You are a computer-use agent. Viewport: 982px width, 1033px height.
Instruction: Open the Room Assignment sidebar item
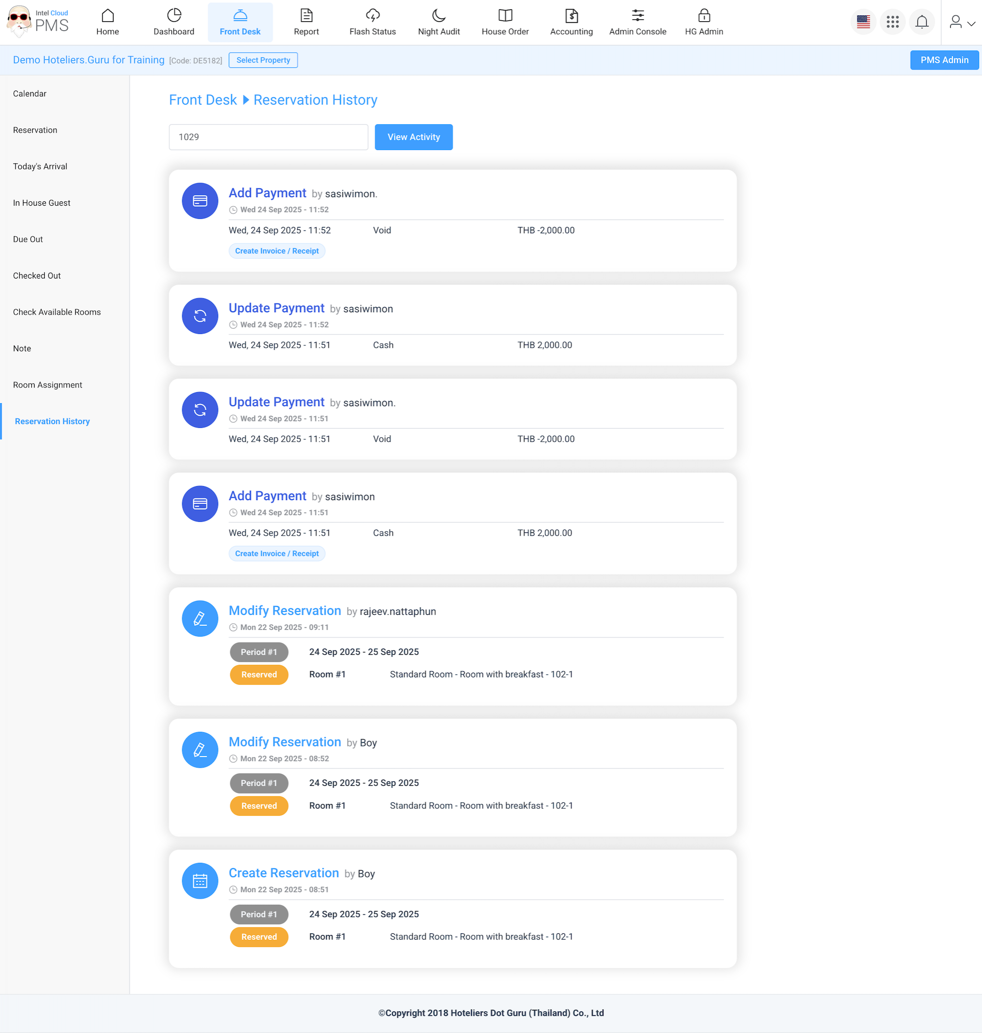tap(48, 385)
